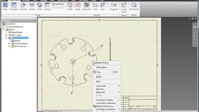Select the Break Out tool
199x112 pixels.
point(87,6)
